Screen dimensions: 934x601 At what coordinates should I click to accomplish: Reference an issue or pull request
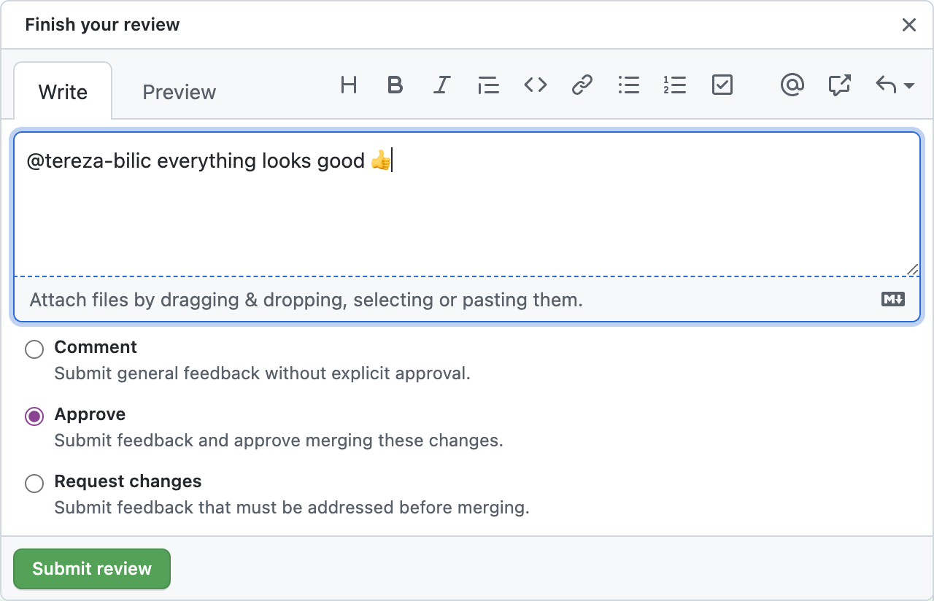click(839, 85)
